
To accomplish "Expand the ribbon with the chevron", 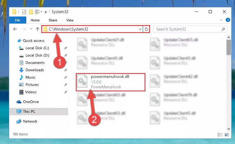I will pyautogui.click(x=221, y=20).
